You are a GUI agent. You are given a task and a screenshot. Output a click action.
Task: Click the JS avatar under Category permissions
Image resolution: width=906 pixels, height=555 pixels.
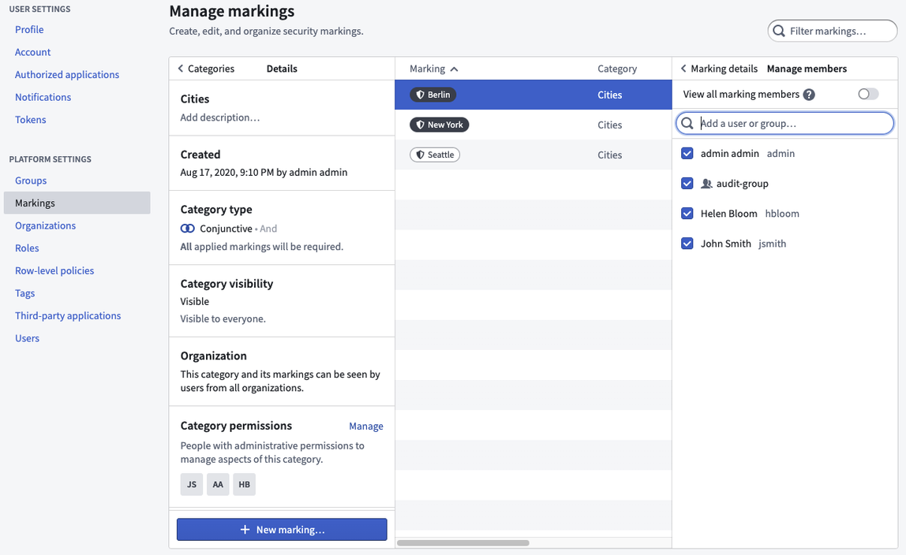192,485
